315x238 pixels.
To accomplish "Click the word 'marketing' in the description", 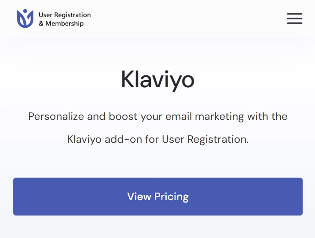I will point(220,117).
